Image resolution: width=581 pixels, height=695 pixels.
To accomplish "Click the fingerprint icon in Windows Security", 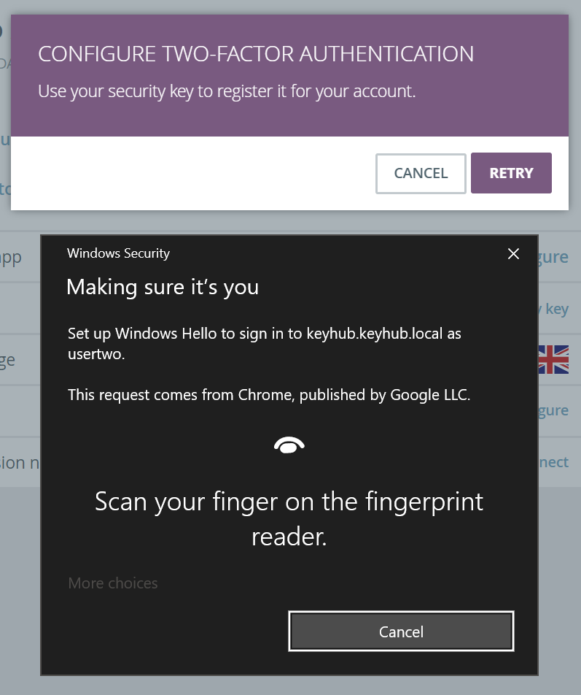I will 289,445.
